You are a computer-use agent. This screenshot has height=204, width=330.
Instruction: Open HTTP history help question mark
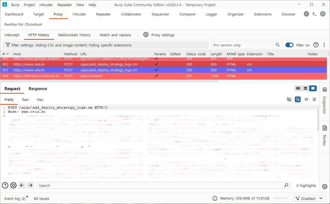tap(316, 45)
